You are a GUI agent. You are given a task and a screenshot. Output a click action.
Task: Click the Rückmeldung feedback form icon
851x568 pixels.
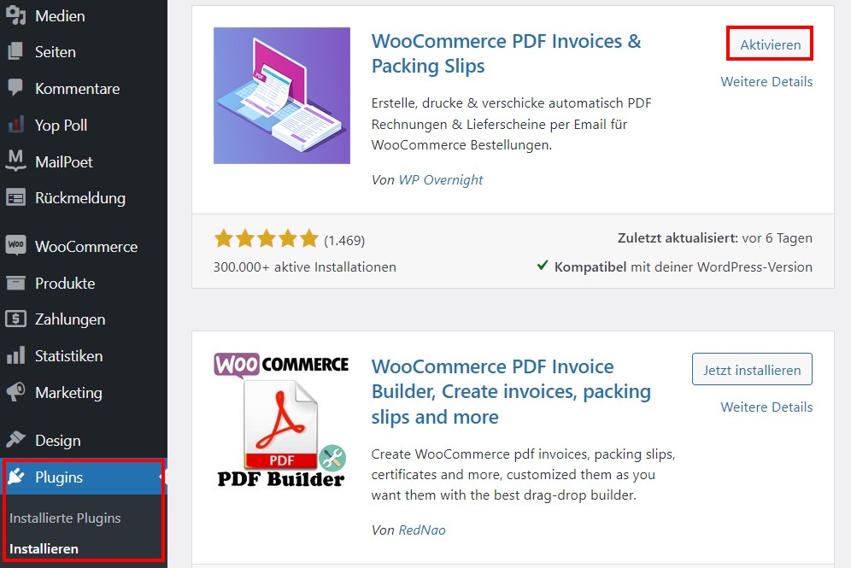pos(15,197)
